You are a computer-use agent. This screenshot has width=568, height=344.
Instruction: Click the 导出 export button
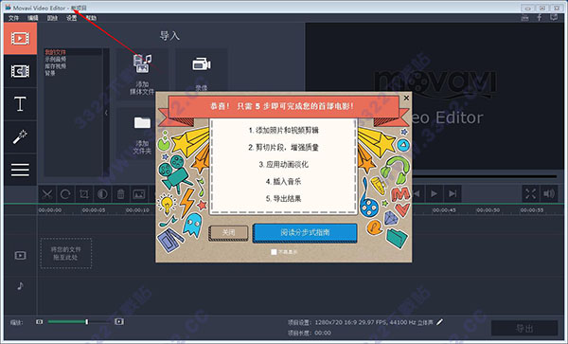(524, 329)
